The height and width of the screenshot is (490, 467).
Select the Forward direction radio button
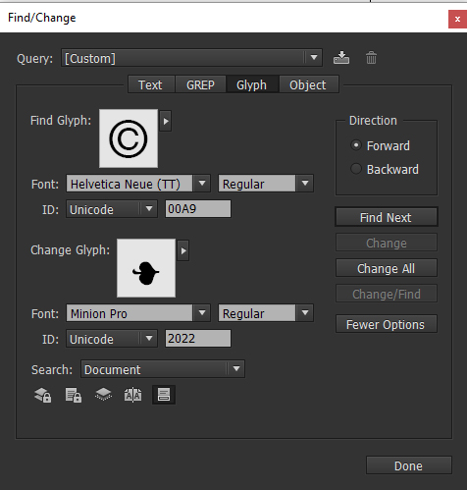pos(356,145)
